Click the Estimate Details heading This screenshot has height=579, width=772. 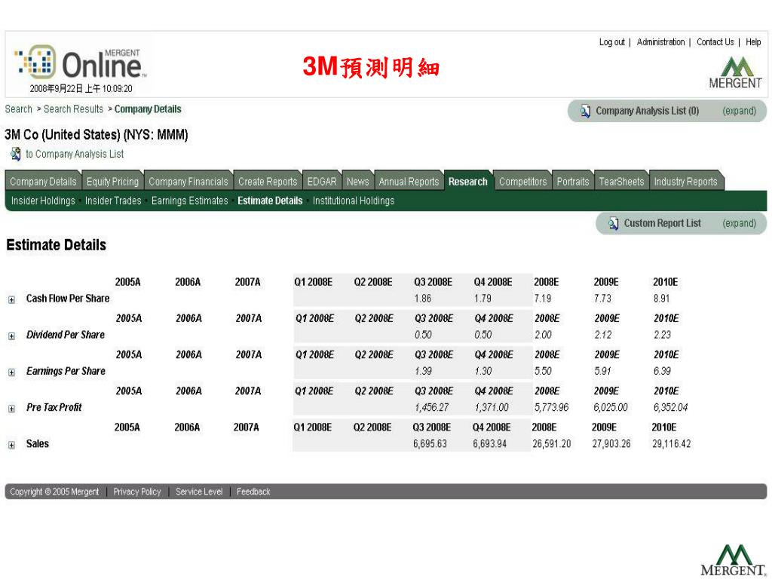point(56,245)
